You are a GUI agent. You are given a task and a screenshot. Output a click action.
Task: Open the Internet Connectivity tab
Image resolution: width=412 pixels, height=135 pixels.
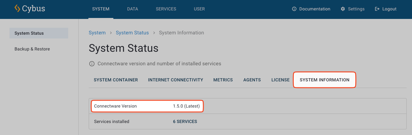(176, 80)
